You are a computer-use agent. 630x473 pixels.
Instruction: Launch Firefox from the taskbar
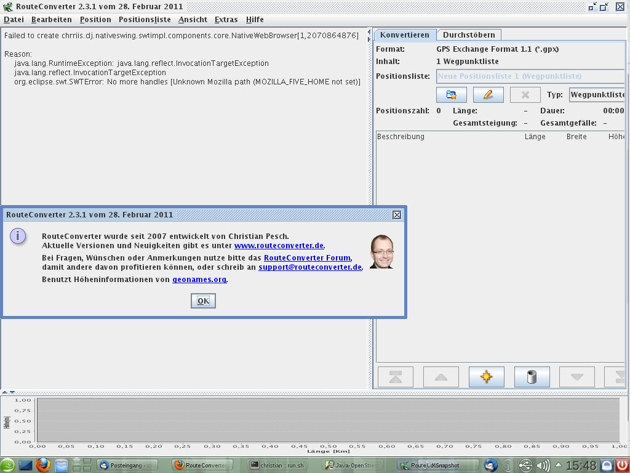pos(42,465)
